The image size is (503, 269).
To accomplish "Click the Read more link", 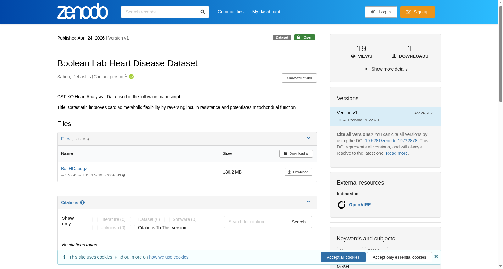I will (397, 153).
